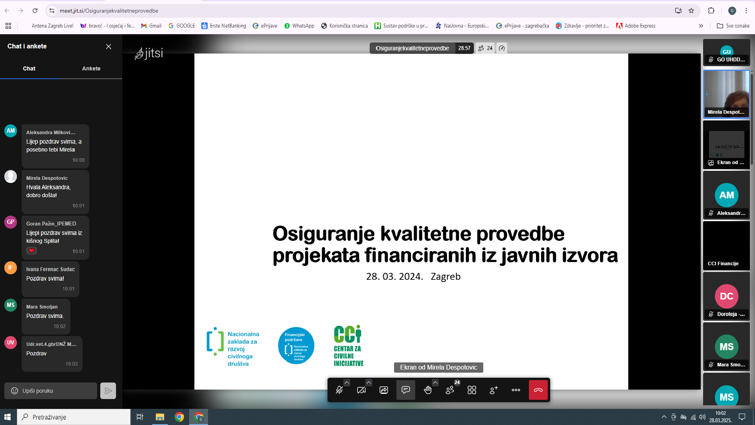Click the invite people icon
Image resolution: width=755 pixels, height=425 pixels.
pos(494,390)
